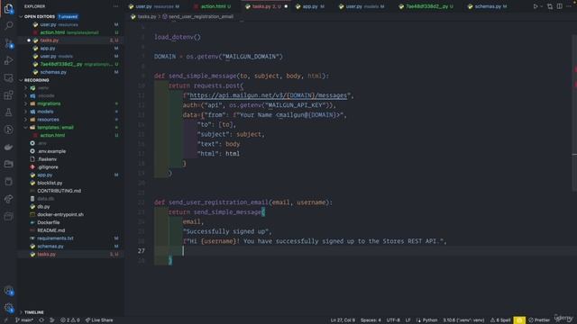This screenshot has height=324, width=577.
Task: Collapse the Recording folder section
Action: click(x=36, y=80)
